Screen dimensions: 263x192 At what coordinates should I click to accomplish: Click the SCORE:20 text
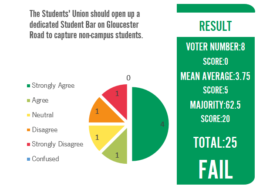coord(216,119)
